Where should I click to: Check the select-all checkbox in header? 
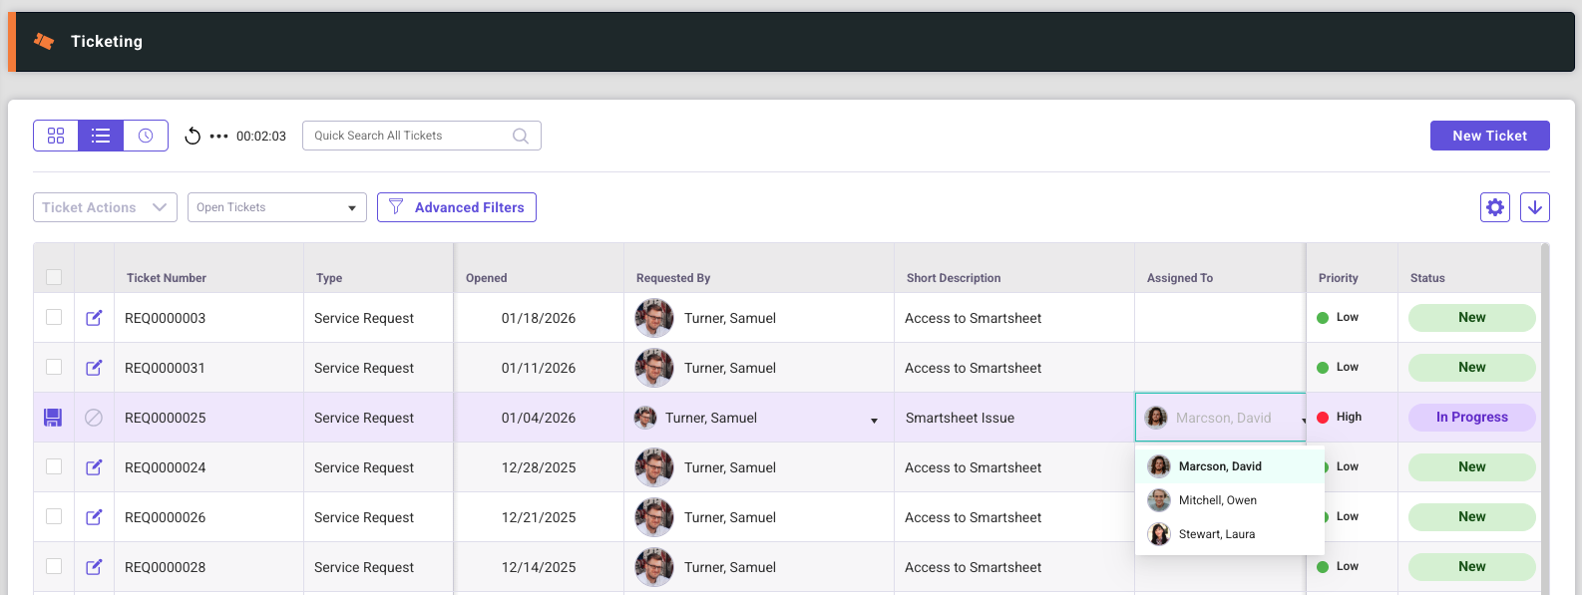click(54, 277)
